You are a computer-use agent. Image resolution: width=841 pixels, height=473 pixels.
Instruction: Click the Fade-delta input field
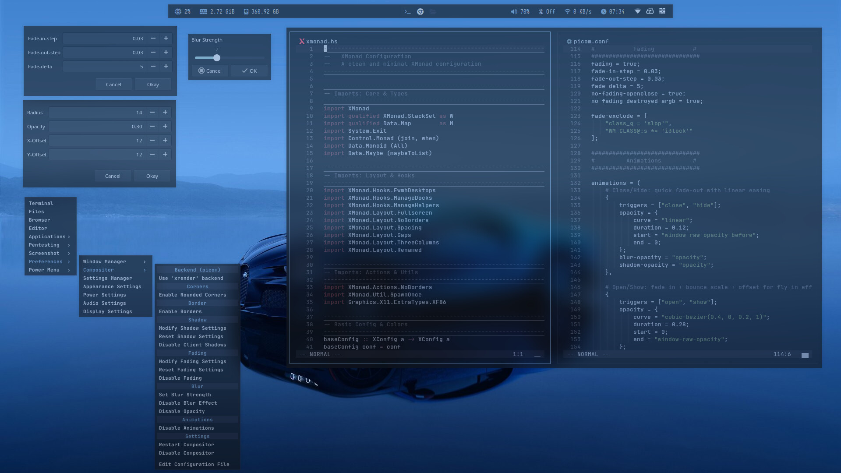coord(104,67)
